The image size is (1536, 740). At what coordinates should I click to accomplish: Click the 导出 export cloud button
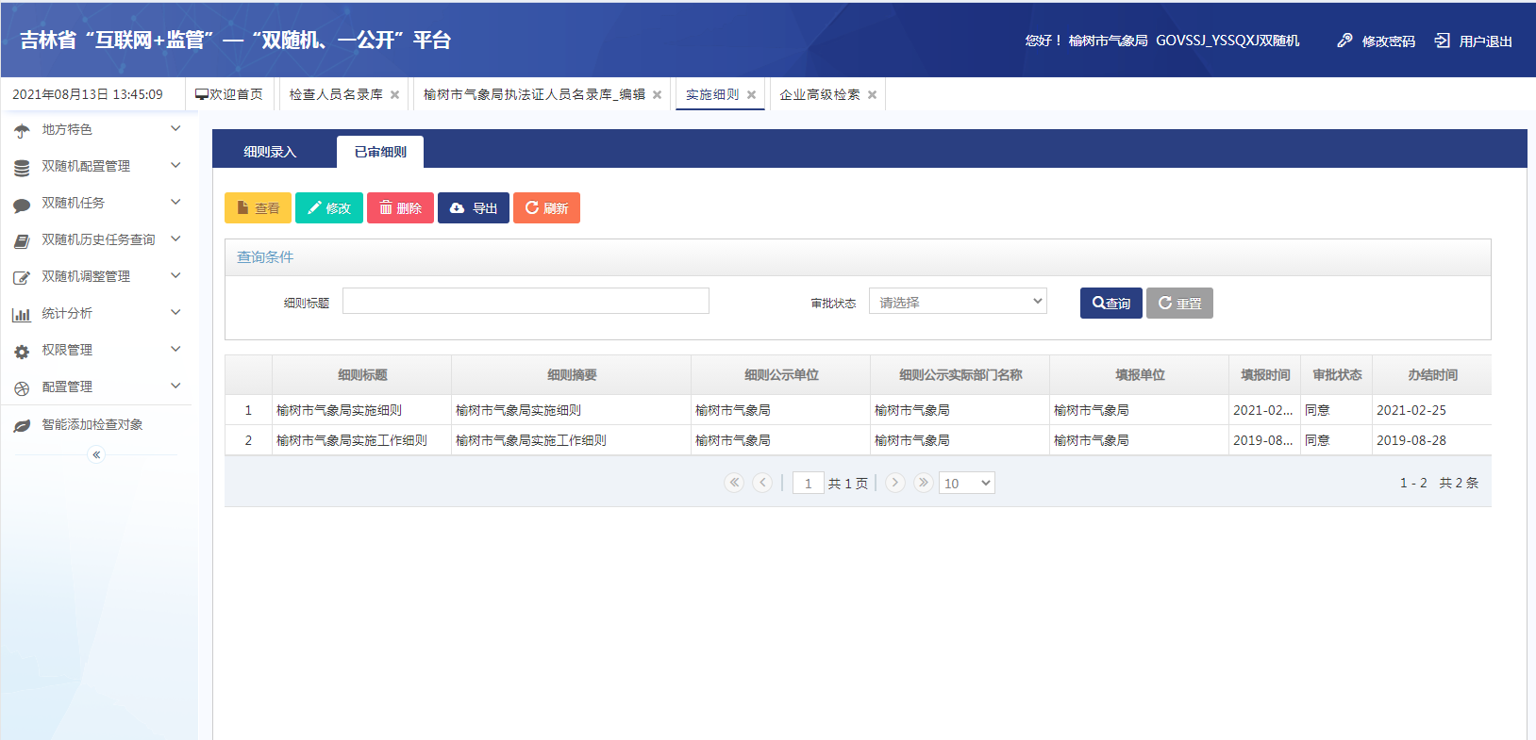tap(473, 208)
